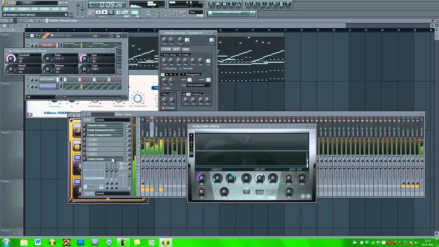Click the Gain knob in Fruity Compressor
Image resolution: width=439 pixels, height=247 pixels.
tap(84, 59)
